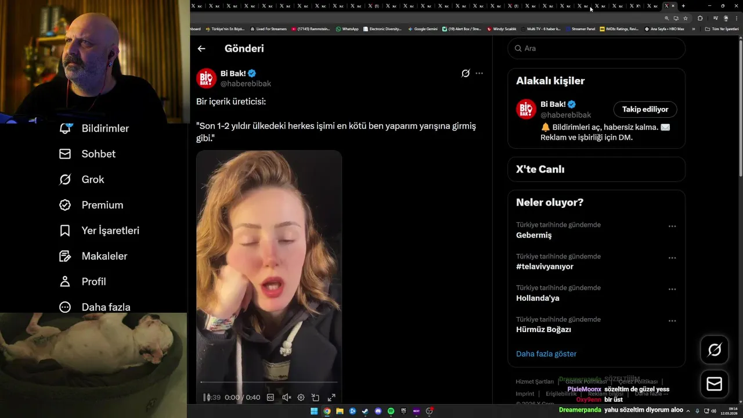Open floating Grok button
This screenshot has width=743, height=418.
[715, 349]
